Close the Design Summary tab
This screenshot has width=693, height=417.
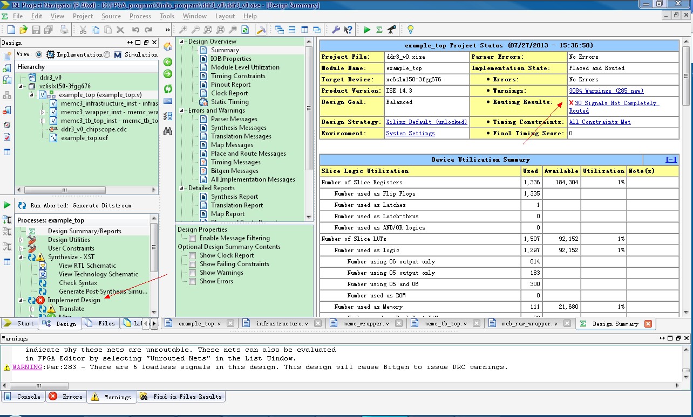pyautogui.click(x=648, y=324)
